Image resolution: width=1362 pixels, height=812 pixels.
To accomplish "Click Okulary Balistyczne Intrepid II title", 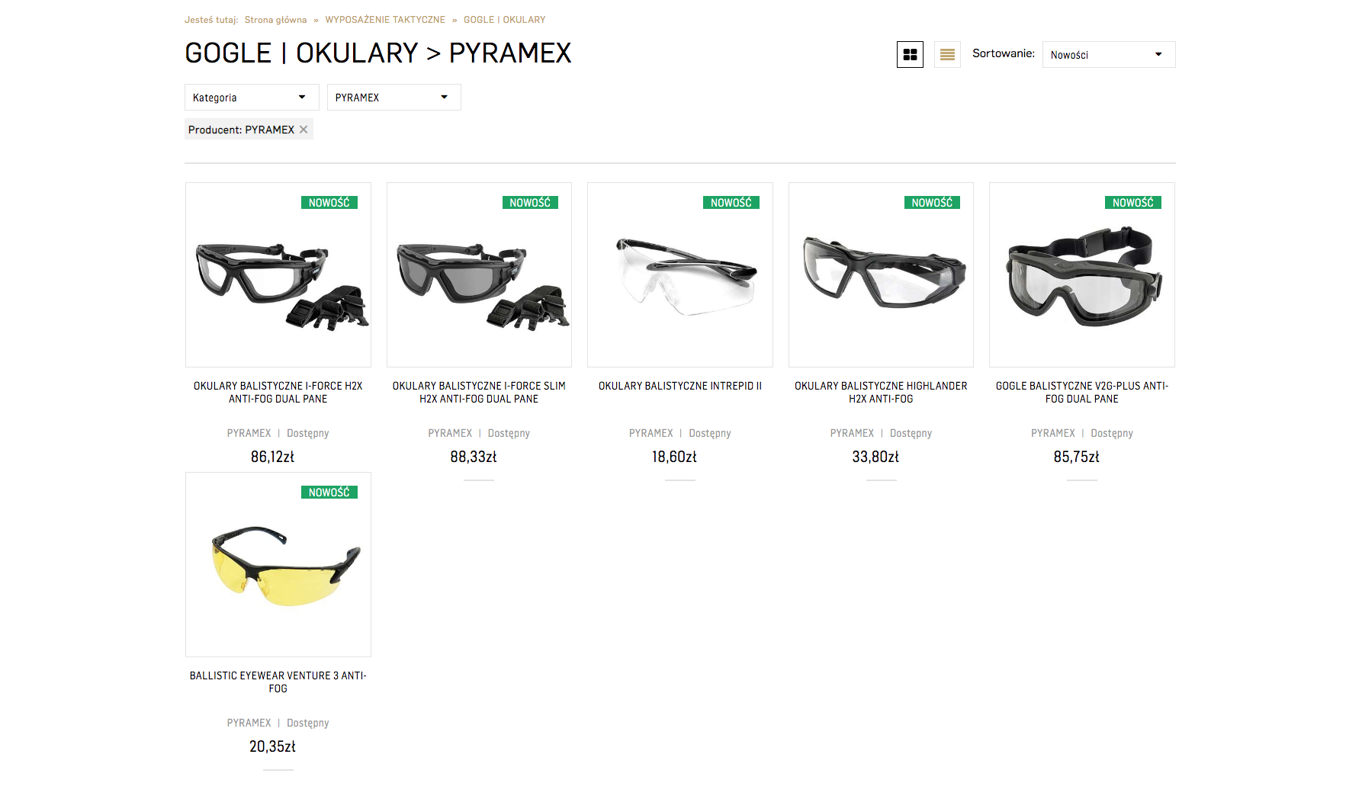I will [x=680, y=386].
